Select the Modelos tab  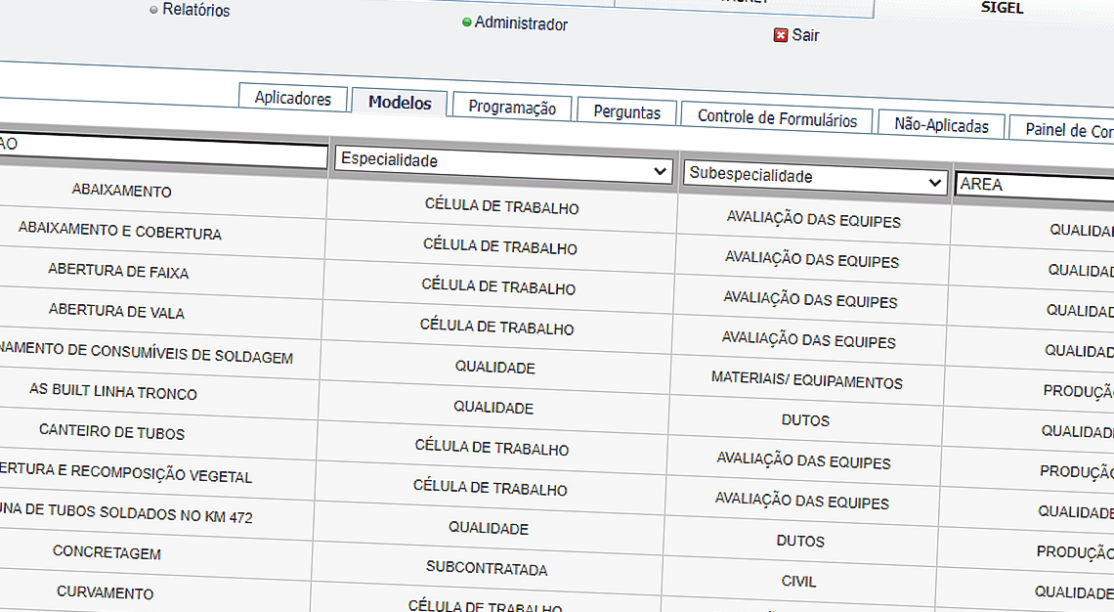point(399,101)
